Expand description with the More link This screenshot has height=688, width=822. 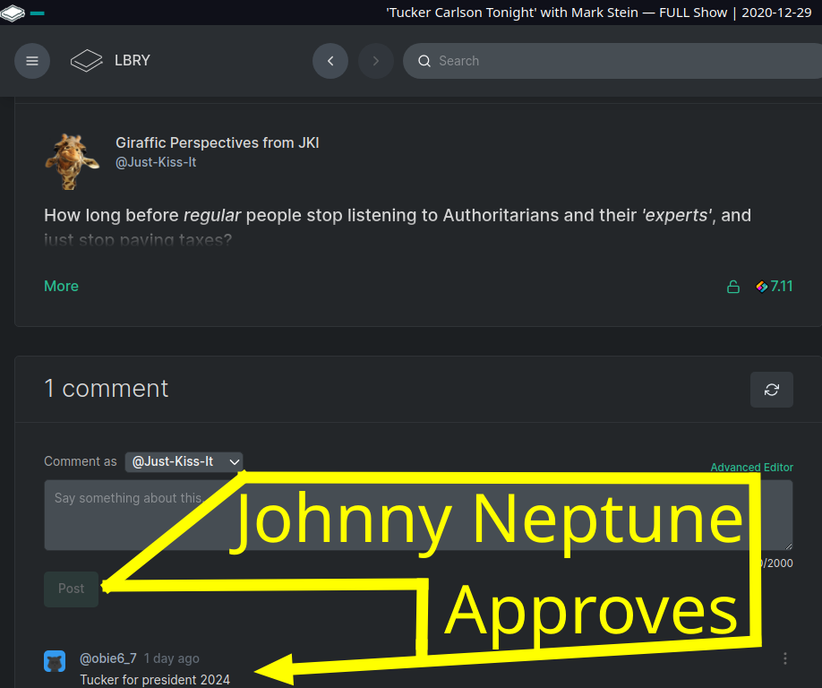pyautogui.click(x=61, y=287)
